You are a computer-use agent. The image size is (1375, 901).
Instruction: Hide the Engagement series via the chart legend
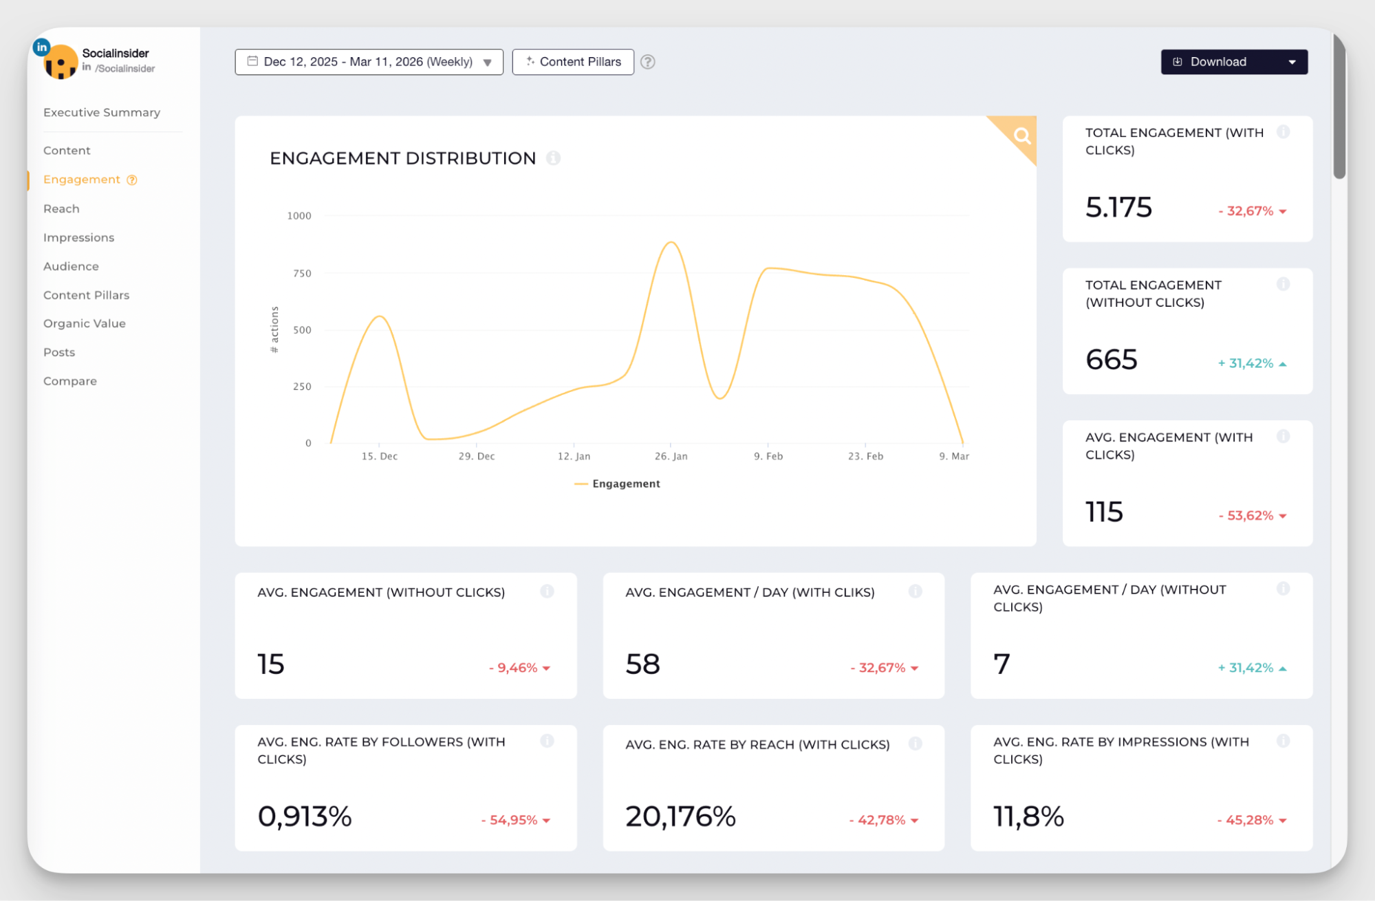(616, 484)
